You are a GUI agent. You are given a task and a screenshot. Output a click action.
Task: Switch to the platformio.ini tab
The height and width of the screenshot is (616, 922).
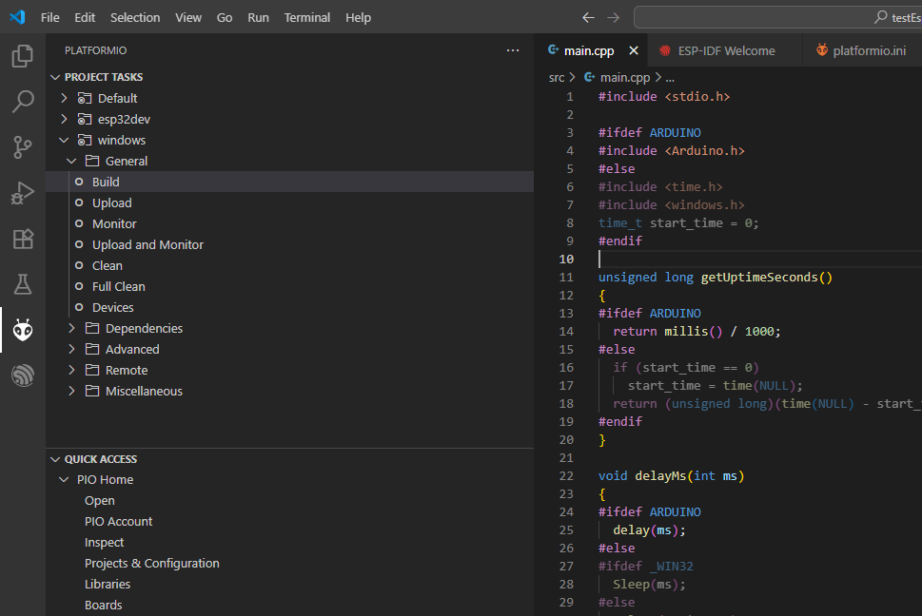(862, 50)
